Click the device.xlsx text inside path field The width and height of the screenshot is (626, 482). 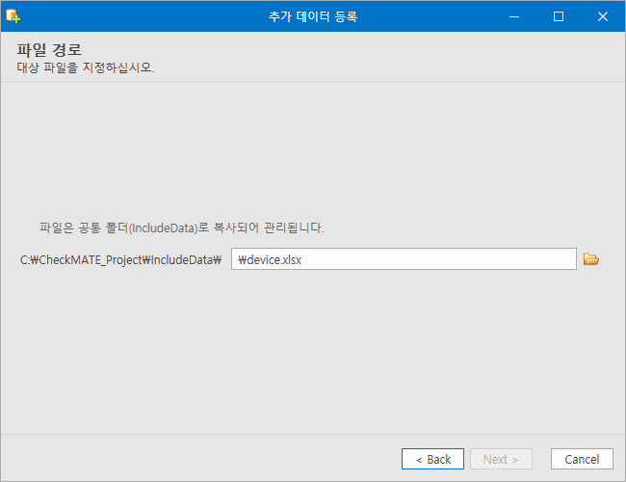pos(270,260)
